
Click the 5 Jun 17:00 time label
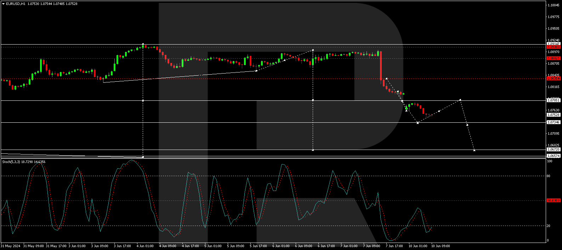pyautogui.click(x=259, y=246)
